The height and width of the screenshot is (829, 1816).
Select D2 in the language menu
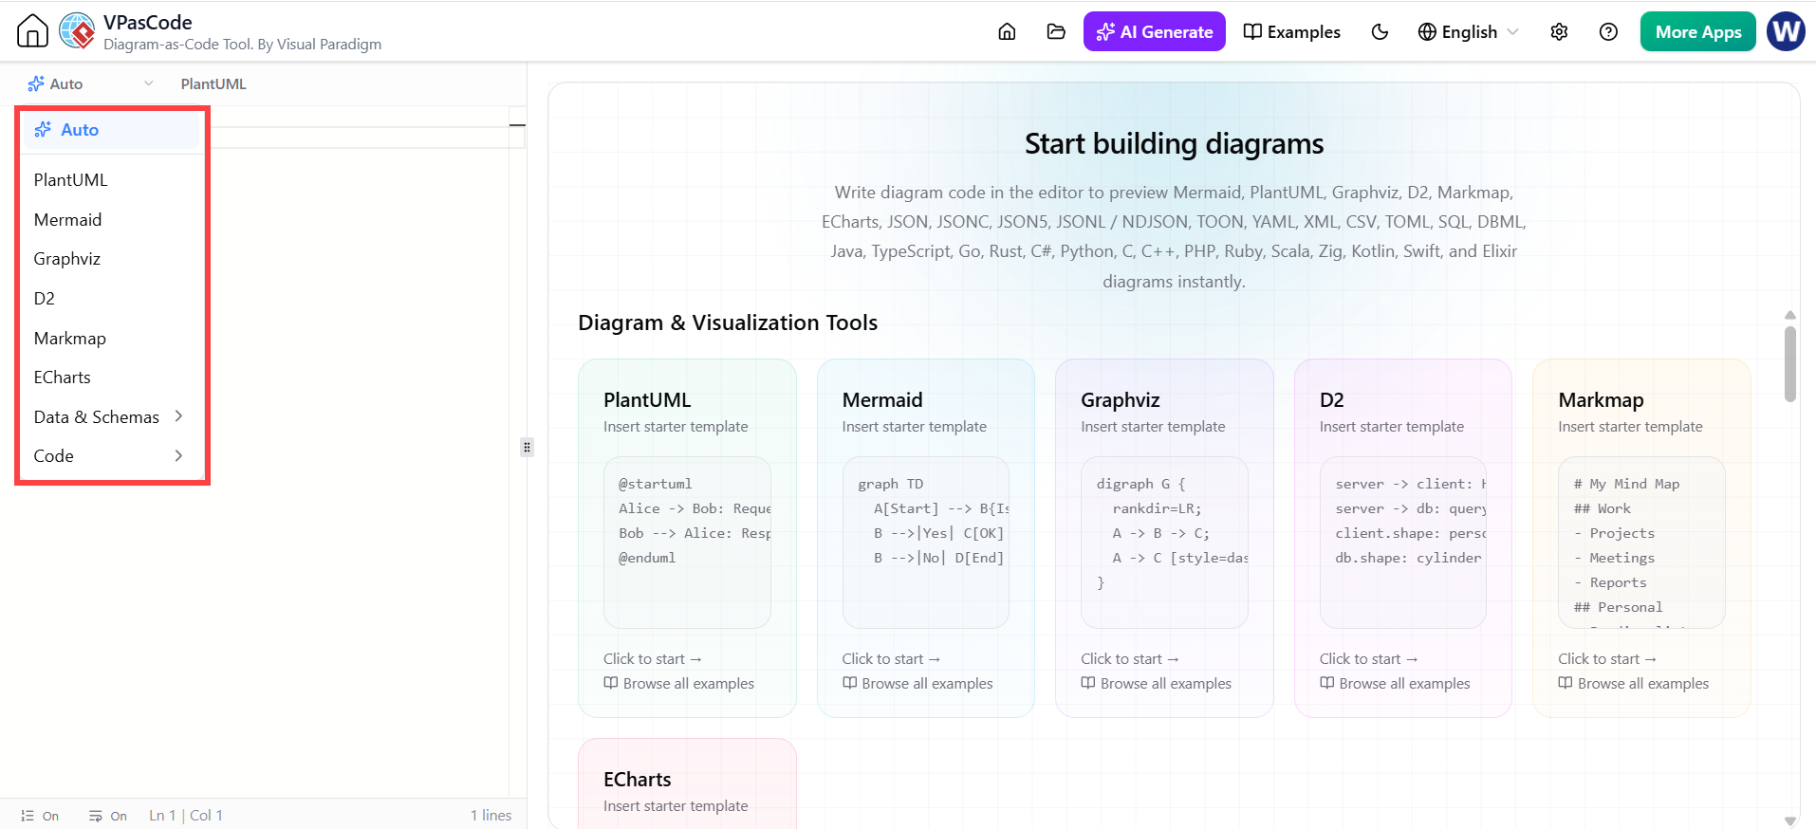[x=112, y=299]
